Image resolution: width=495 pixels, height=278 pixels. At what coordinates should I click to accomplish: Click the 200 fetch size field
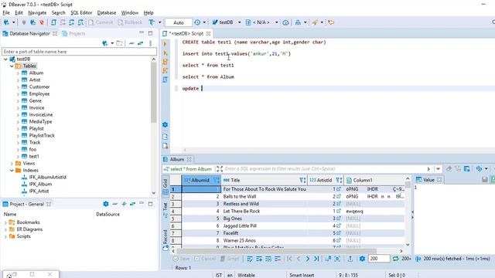tap(379, 259)
